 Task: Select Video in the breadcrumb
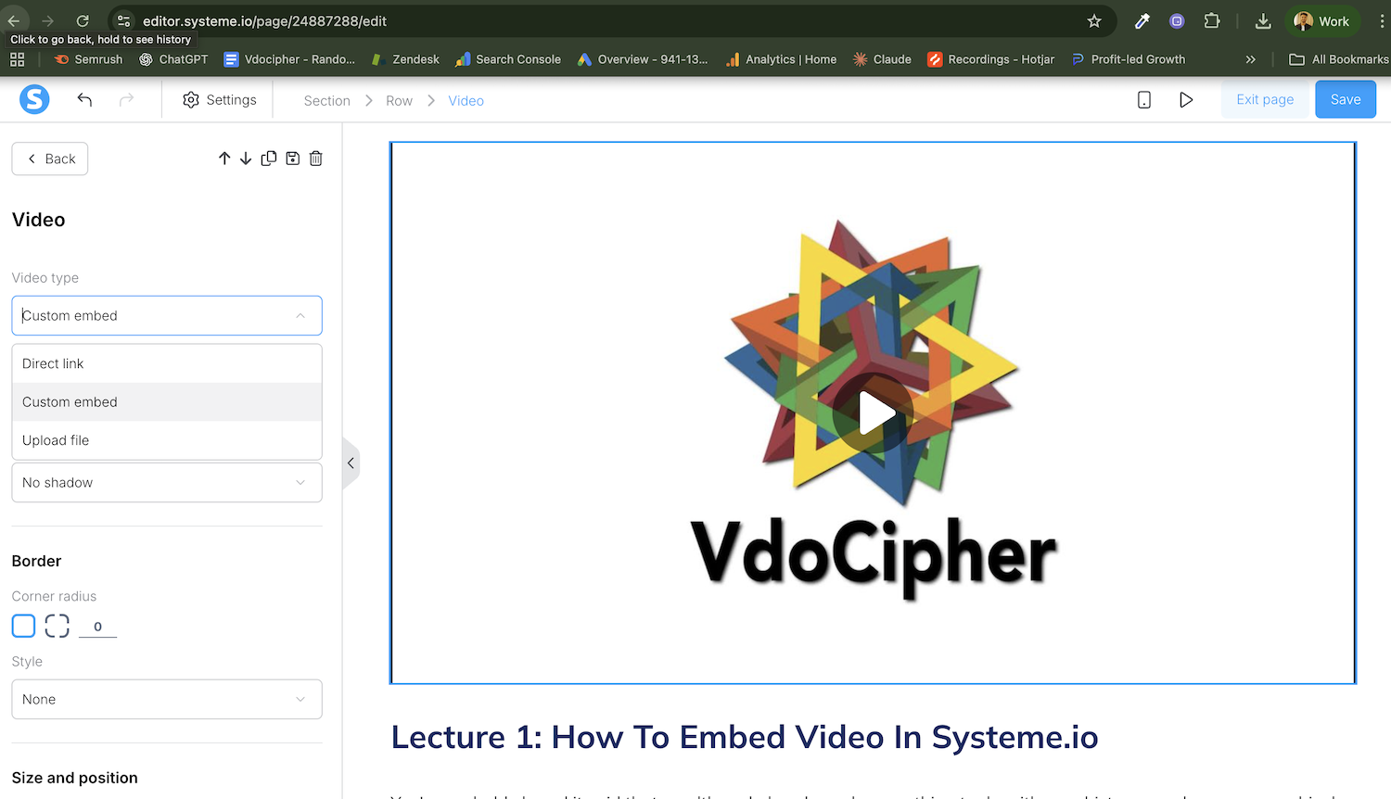[x=466, y=100]
